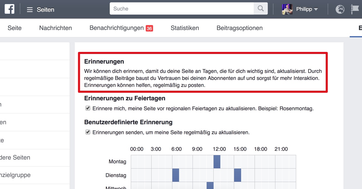This screenshot has width=362, height=189.
Task: Deselect the blue Montag 12:00 time slot
Action: (217, 162)
